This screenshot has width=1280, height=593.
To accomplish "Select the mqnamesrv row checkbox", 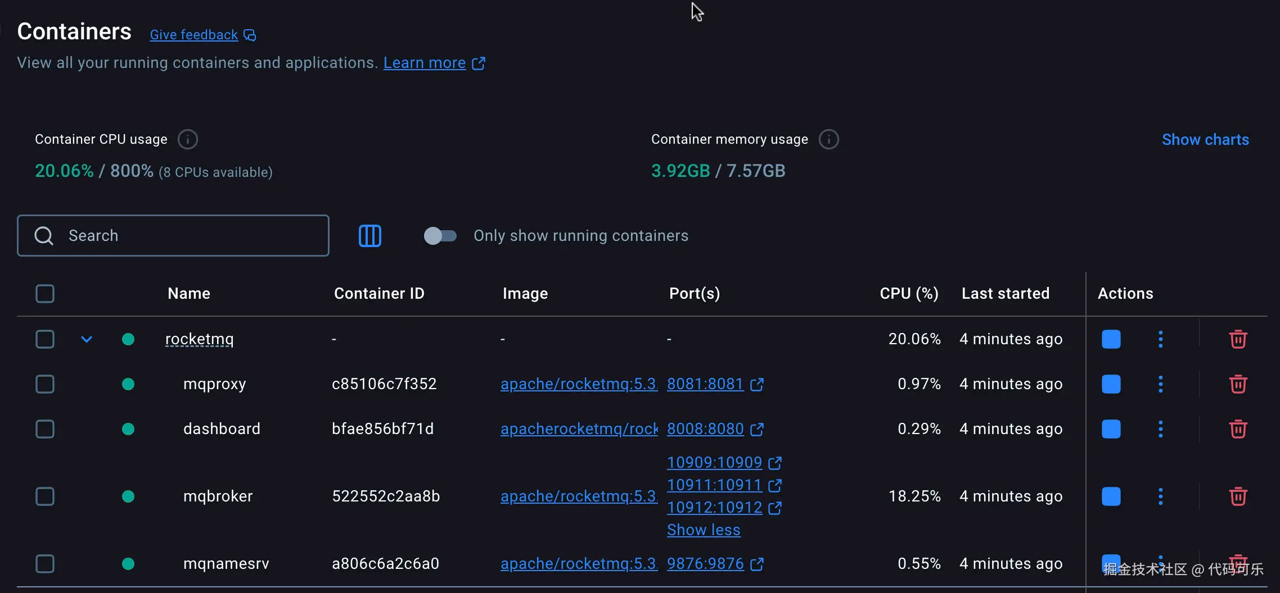I will pyautogui.click(x=45, y=564).
